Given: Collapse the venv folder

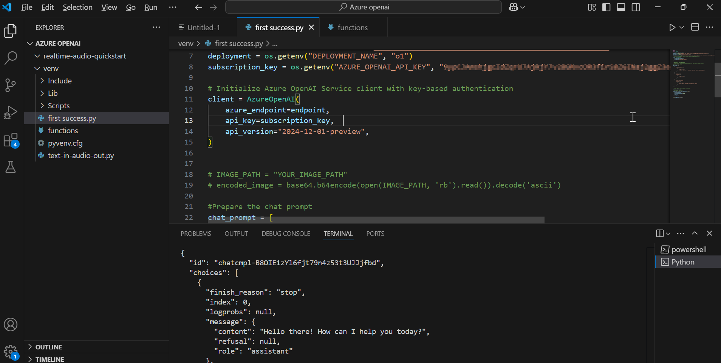Looking at the screenshot, I should 37,68.
